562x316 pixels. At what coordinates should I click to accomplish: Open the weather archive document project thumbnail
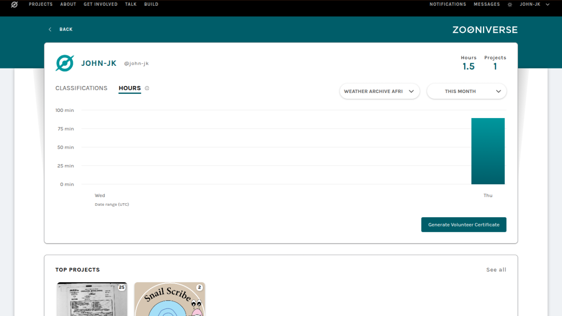pyautogui.click(x=92, y=299)
